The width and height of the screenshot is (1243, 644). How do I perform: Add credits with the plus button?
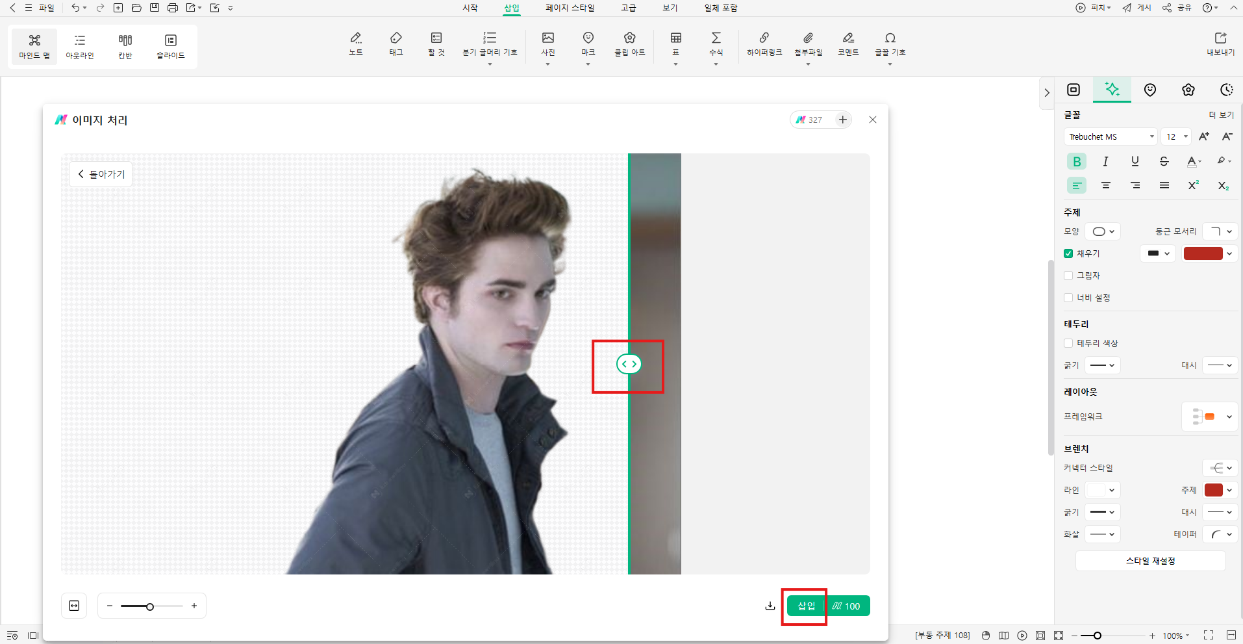[x=842, y=120]
